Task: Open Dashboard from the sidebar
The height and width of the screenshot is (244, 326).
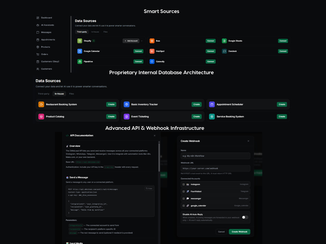Action: [x=44, y=18]
